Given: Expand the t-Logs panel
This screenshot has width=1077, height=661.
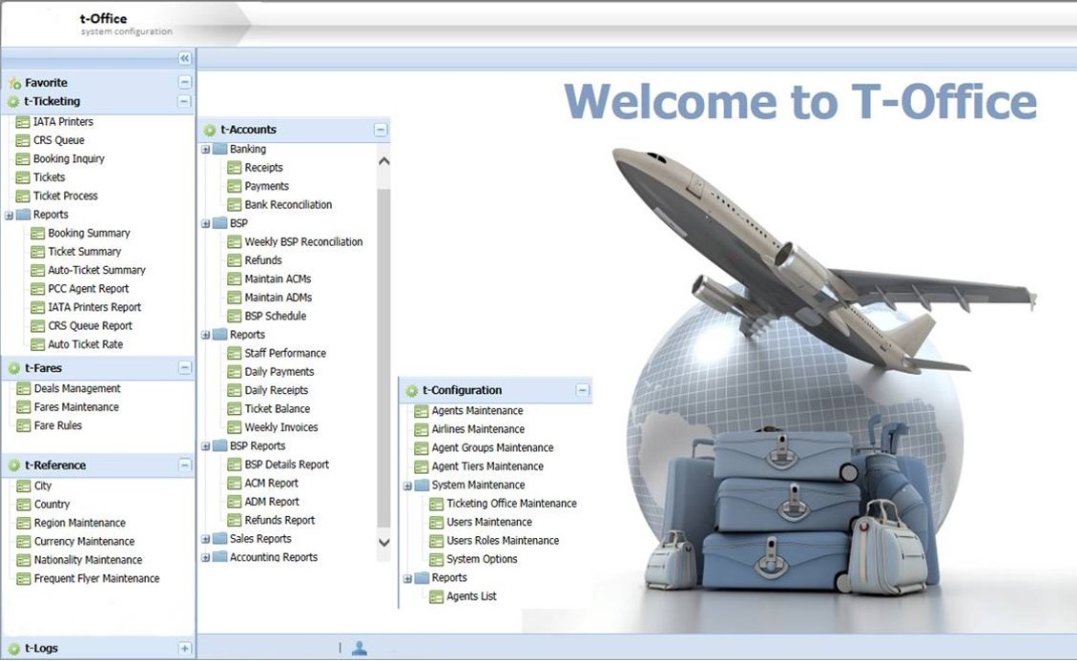Looking at the screenshot, I should click(185, 648).
